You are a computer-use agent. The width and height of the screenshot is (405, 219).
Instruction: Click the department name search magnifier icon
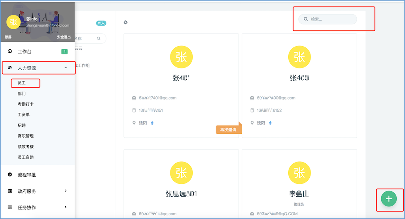(98, 38)
